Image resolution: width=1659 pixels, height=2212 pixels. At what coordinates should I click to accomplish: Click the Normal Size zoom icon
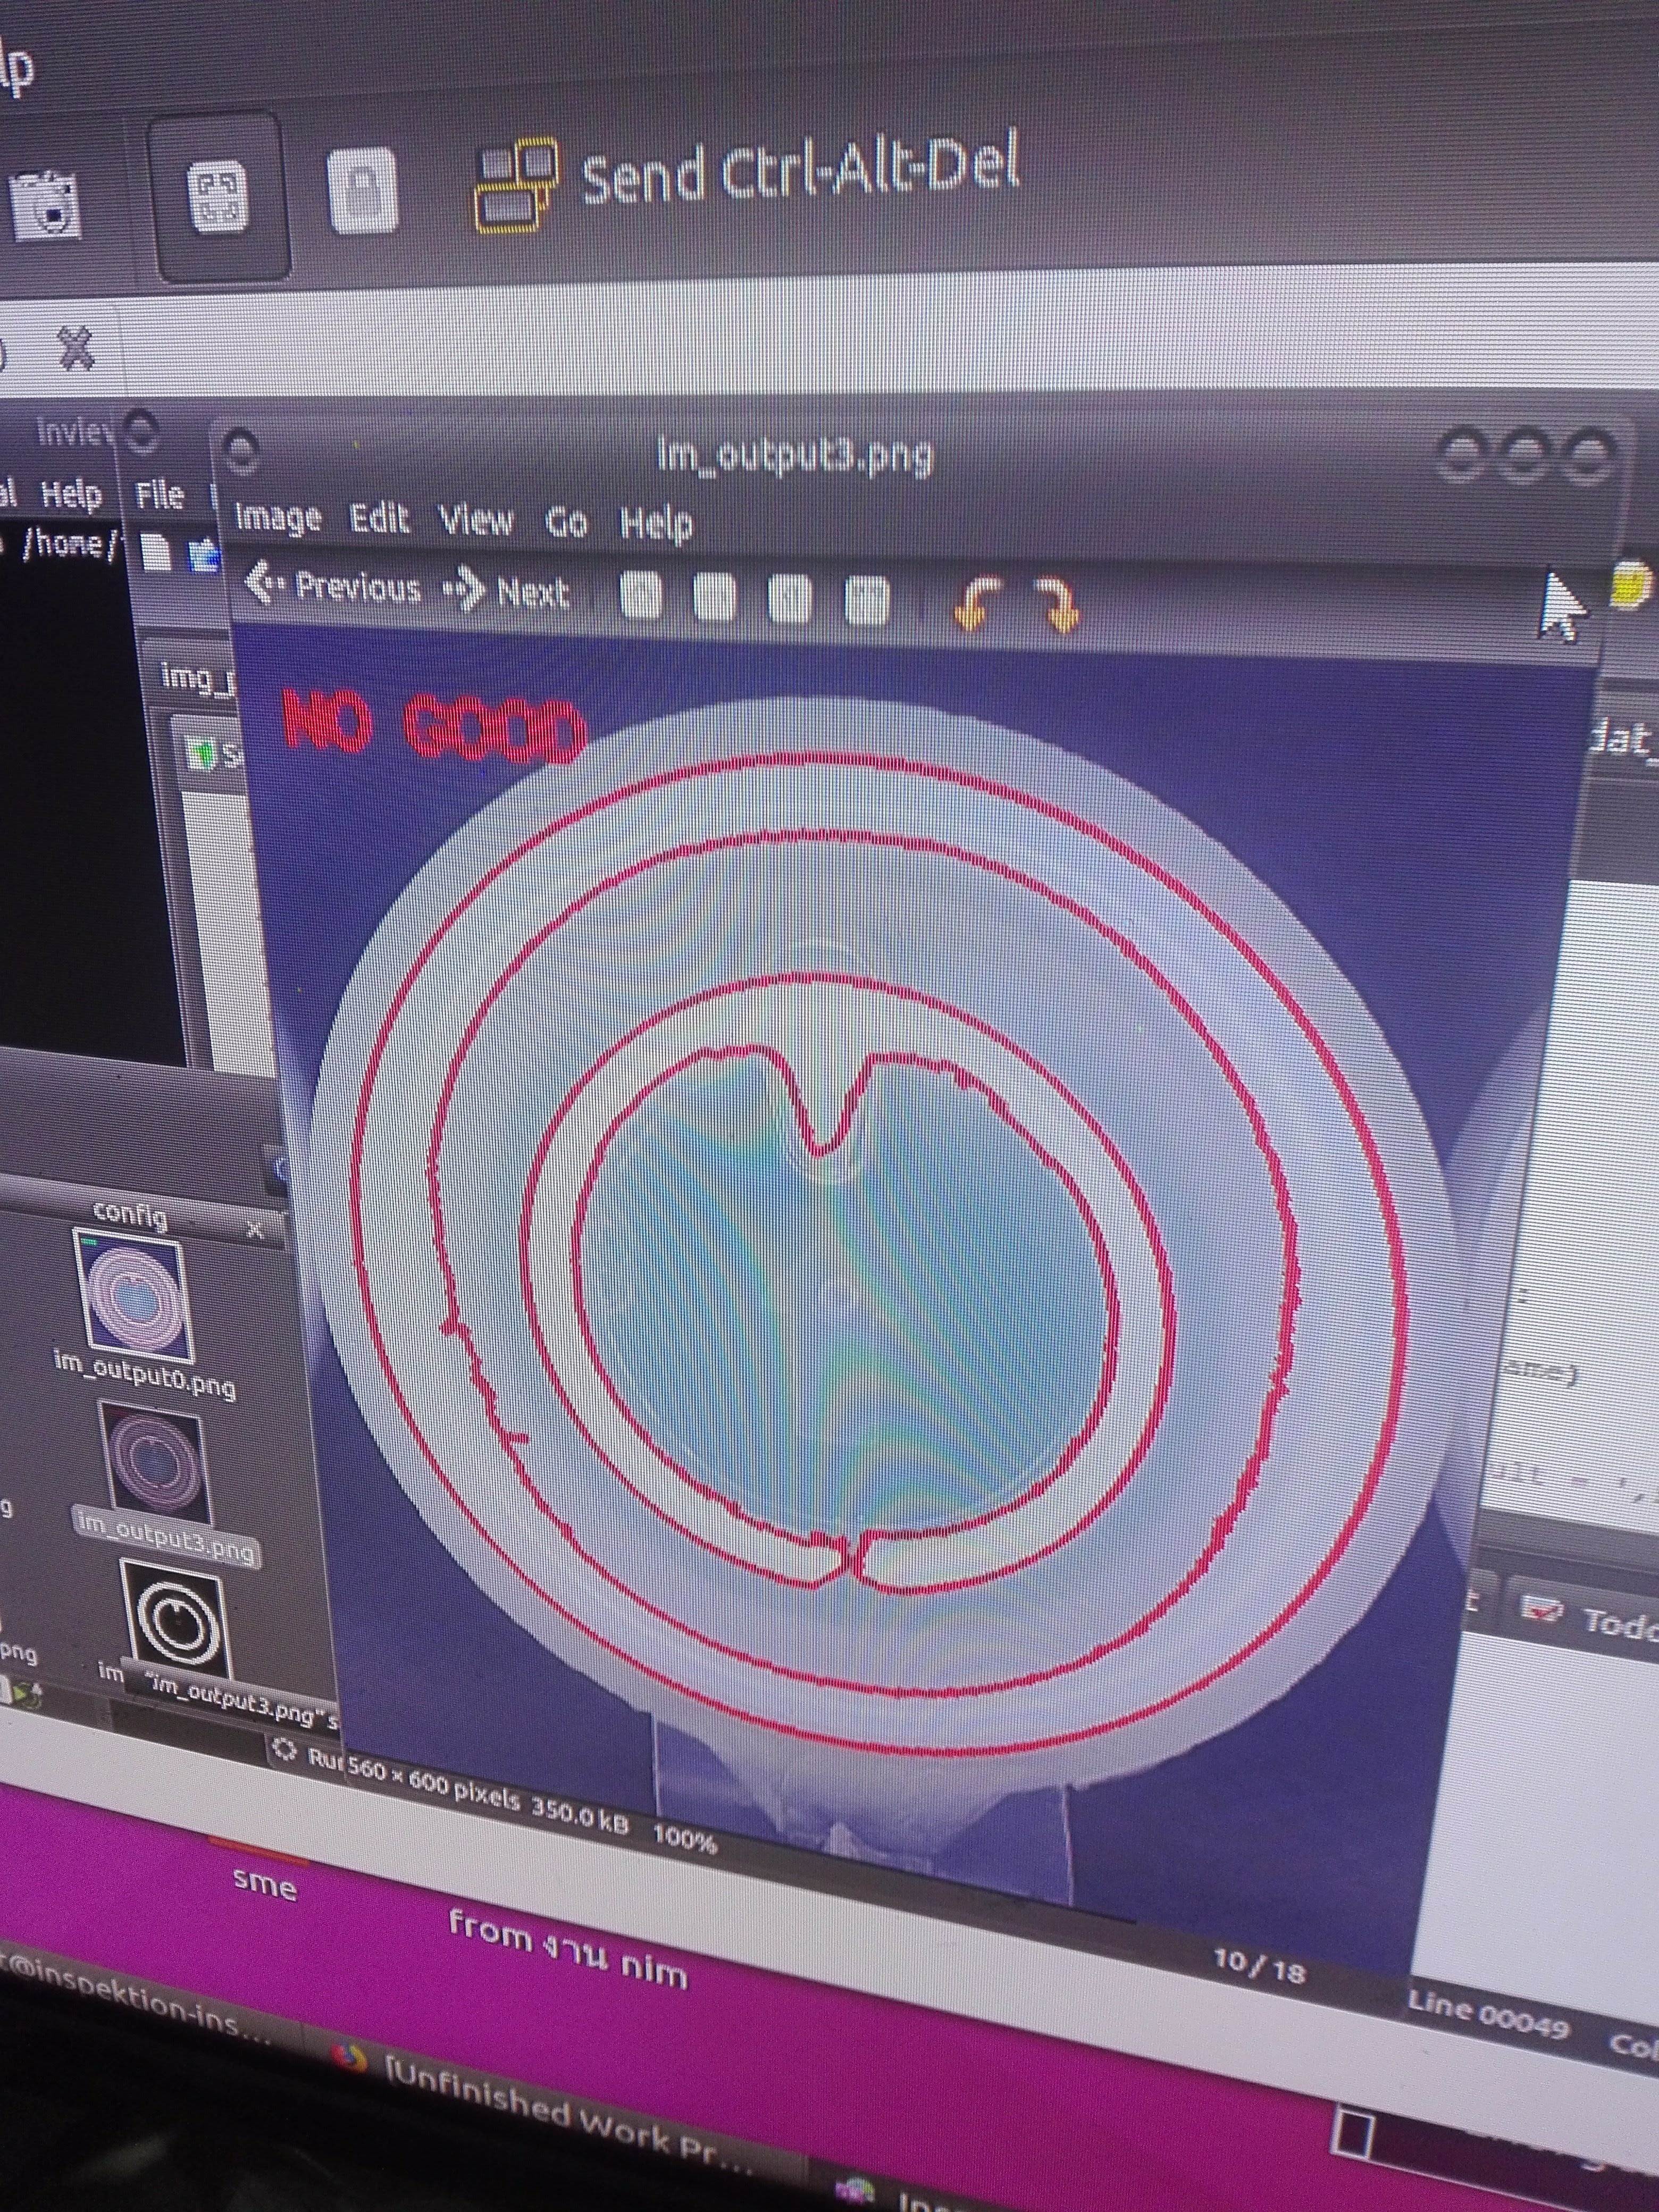coord(789,599)
